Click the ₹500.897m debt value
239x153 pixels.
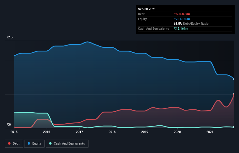pyautogui.click(x=182, y=14)
